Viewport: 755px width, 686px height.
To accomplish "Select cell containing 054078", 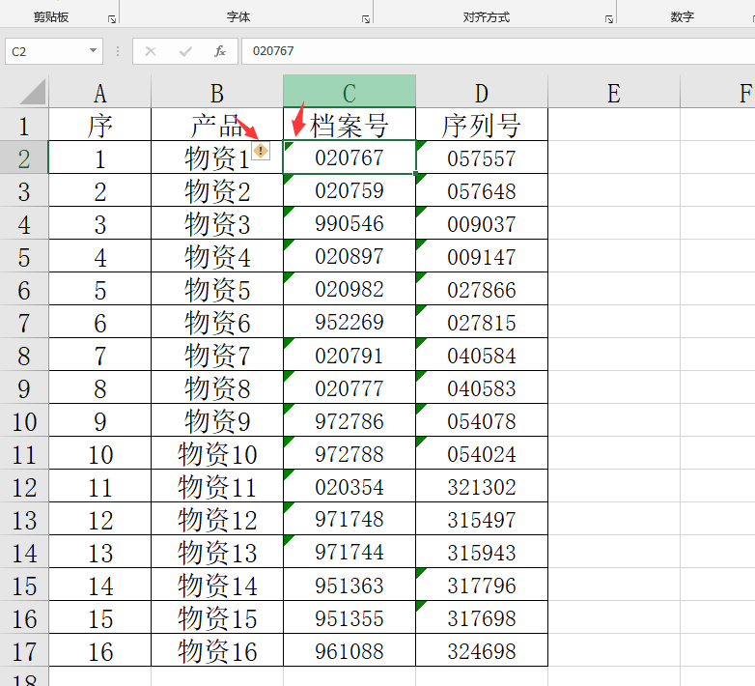I will pyautogui.click(x=482, y=420).
